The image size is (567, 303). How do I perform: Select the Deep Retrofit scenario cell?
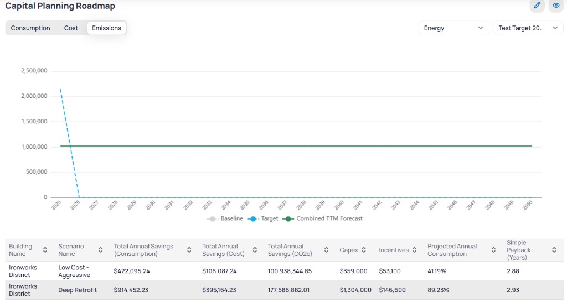[78, 290]
